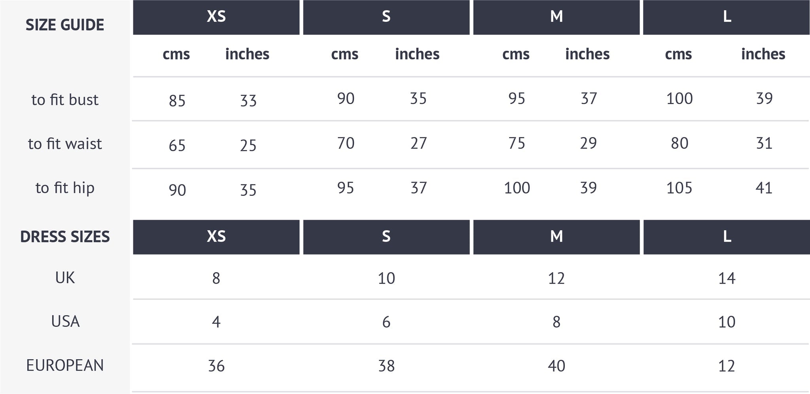Screen dimensions: 810x394
Task: Click the USA size 6 value
Action: (386, 322)
